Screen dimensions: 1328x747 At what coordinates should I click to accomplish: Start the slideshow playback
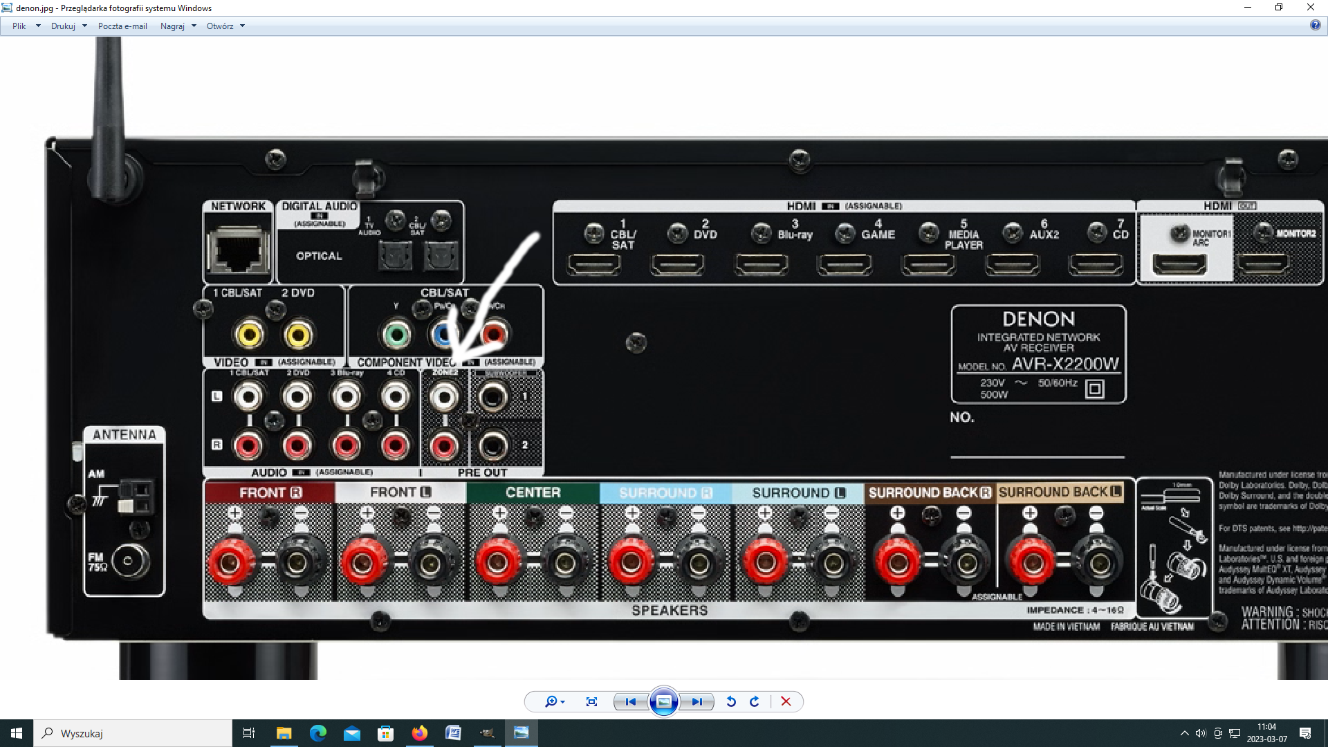[x=663, y=701]
